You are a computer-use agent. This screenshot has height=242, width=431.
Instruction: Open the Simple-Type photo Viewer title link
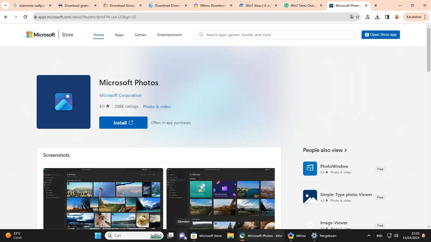tap(346, 194)
